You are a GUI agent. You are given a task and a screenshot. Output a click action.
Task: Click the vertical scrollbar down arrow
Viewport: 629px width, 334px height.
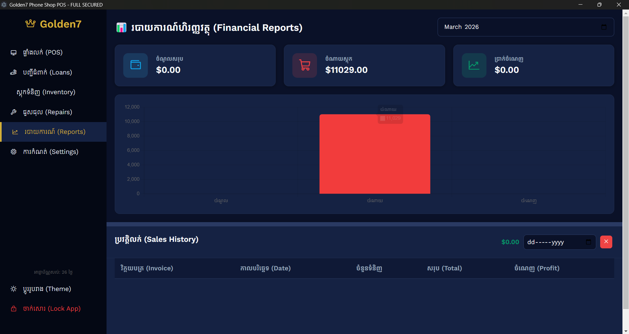(626, 331)
